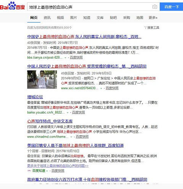
Task: Click the 百度一下 search button
Action: point(172,6)
